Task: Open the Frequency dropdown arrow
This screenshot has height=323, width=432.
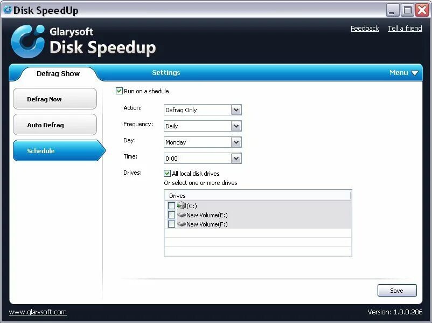Action: (236, 126)
